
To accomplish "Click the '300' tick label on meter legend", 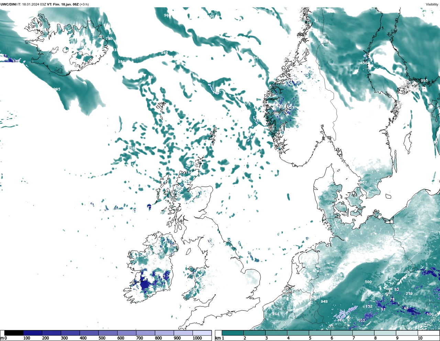I will tap(64, 338).
